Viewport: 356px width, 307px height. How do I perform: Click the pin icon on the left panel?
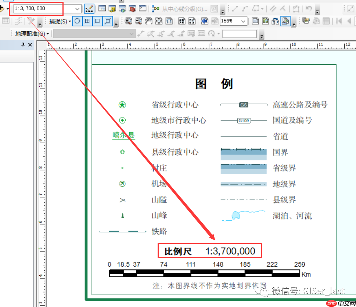pyautogui.click(x=22, y=44)
